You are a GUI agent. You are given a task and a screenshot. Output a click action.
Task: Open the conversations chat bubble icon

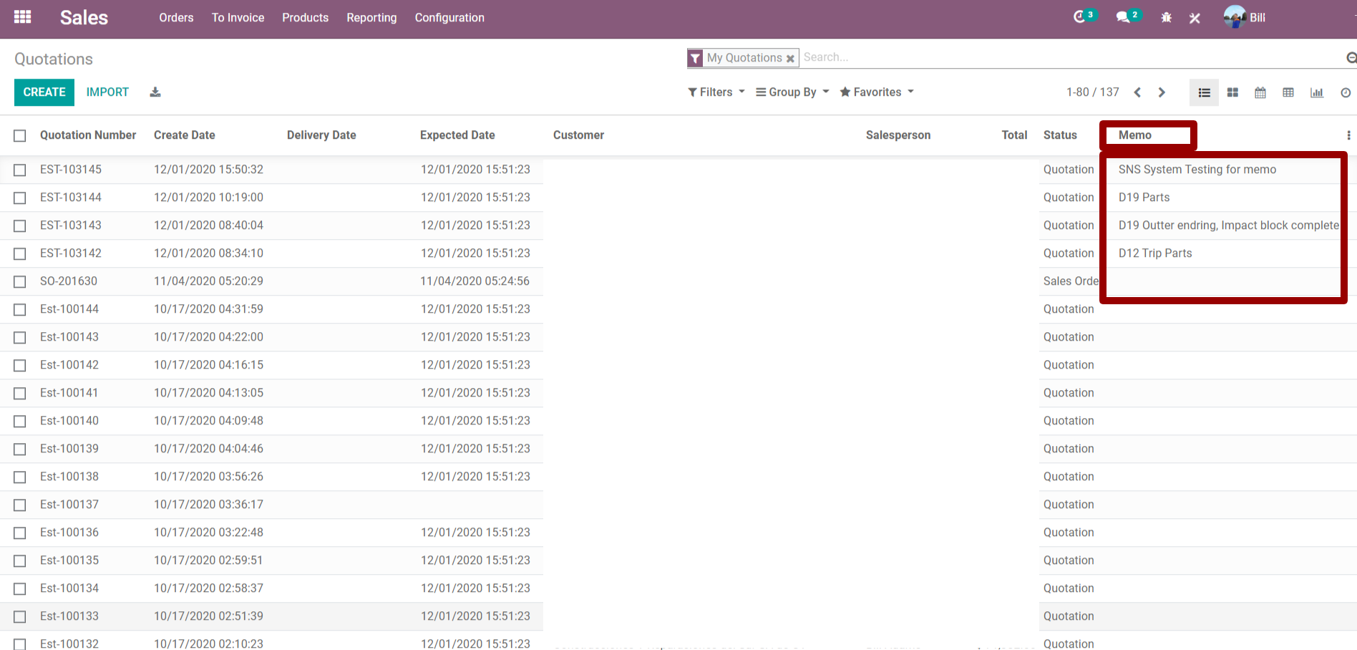1123,17
